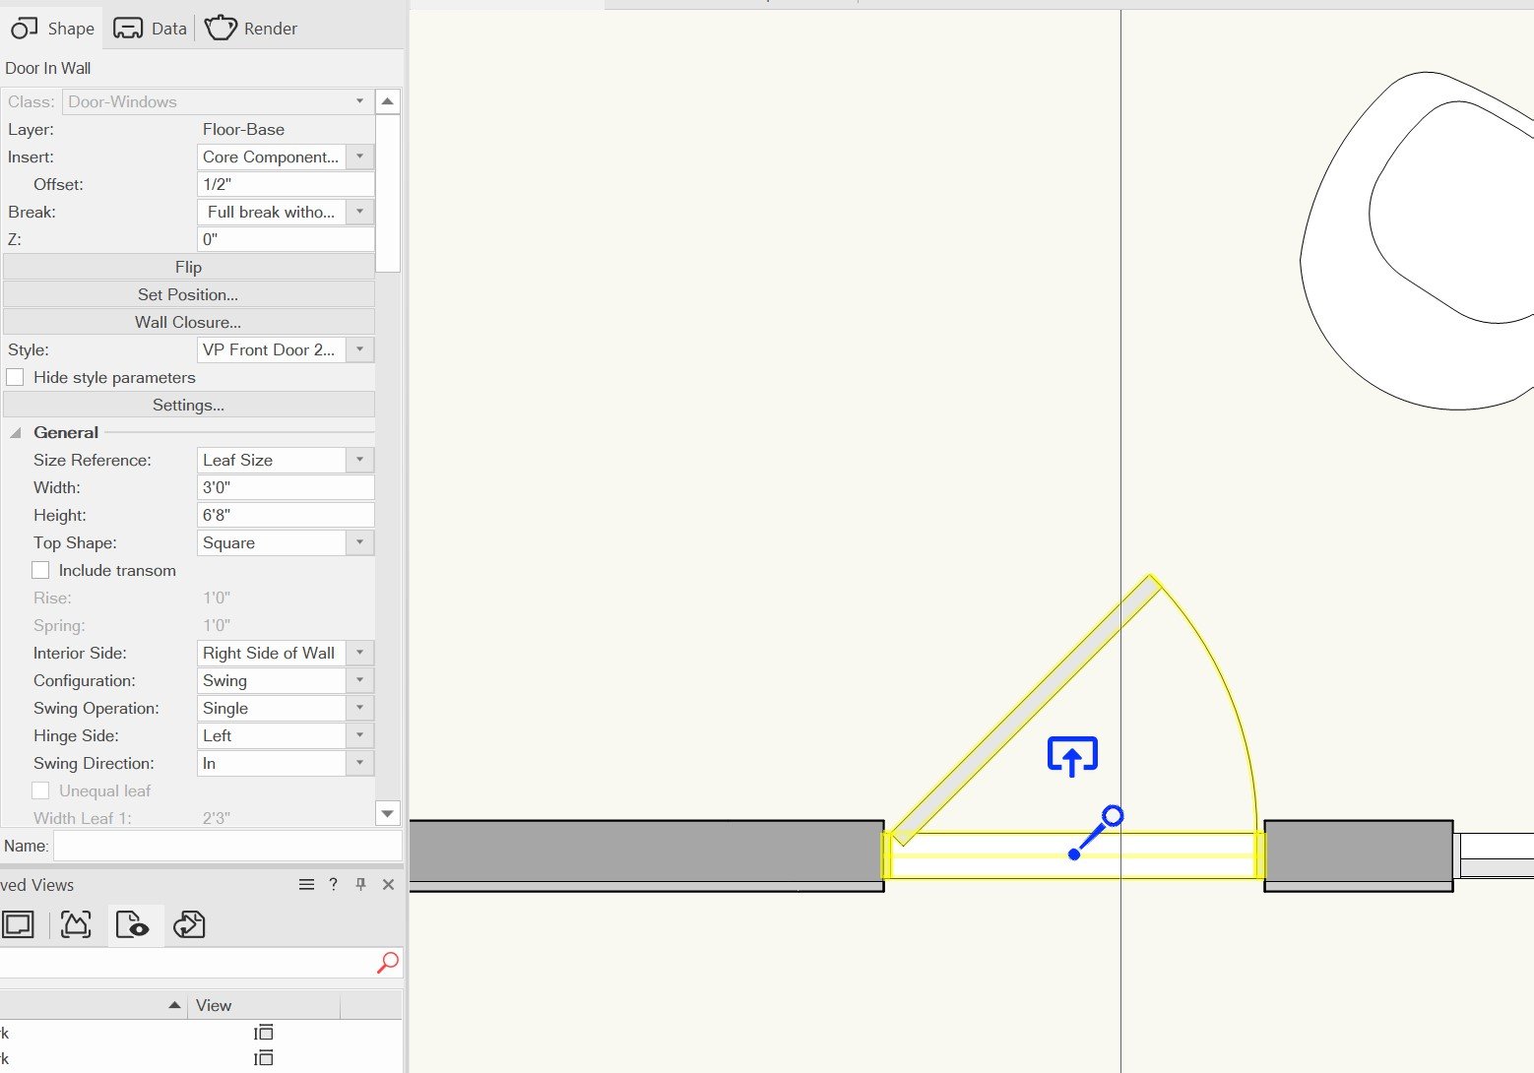
Task: Open the Saved Views palette hamburger menu
Action: 306,885
